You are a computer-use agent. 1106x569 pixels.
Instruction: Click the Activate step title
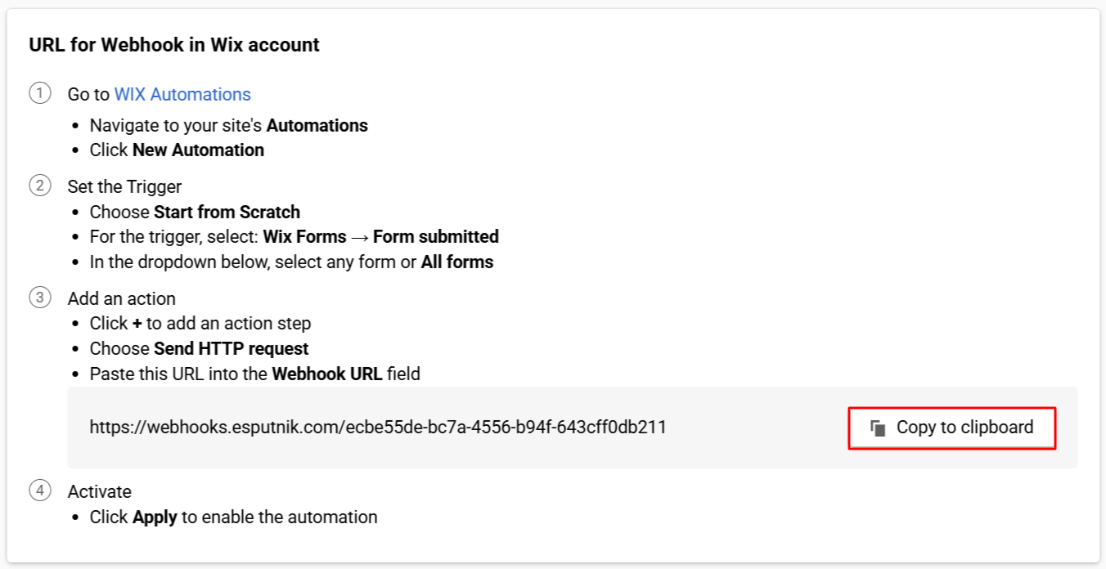click(x=99, y=491)
